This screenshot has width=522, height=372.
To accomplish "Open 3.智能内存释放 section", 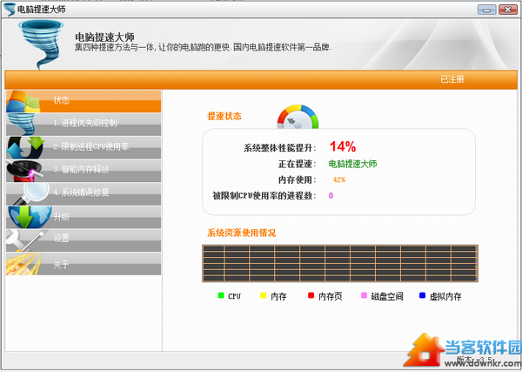I will click(84, 170).
